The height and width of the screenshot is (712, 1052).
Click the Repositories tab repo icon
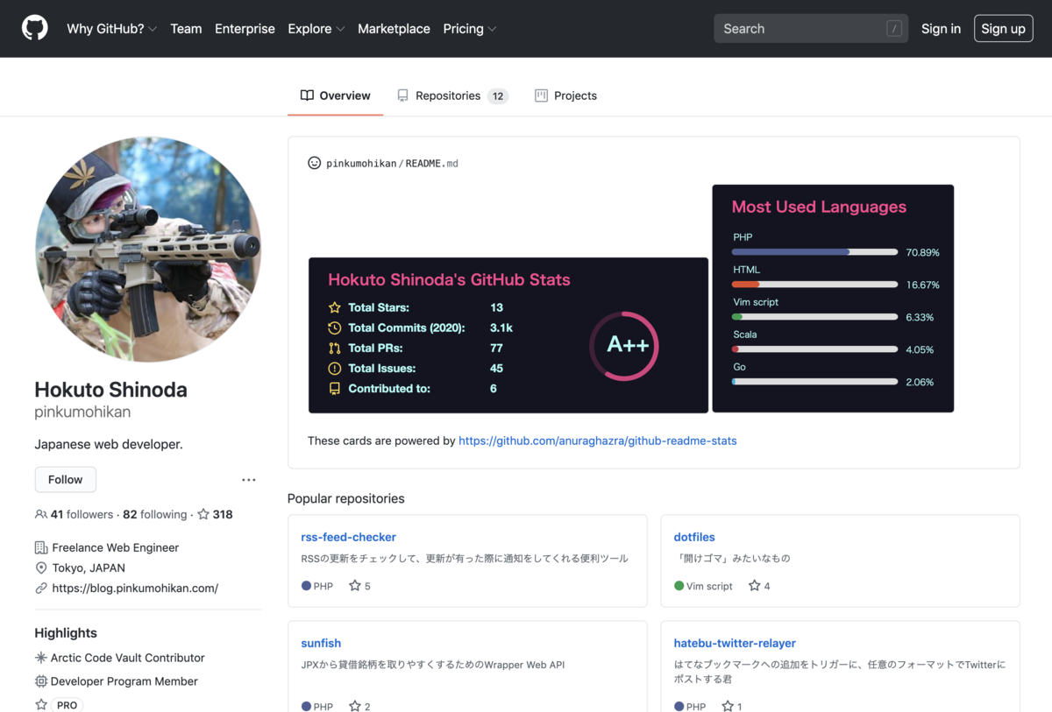click(402, 95)
